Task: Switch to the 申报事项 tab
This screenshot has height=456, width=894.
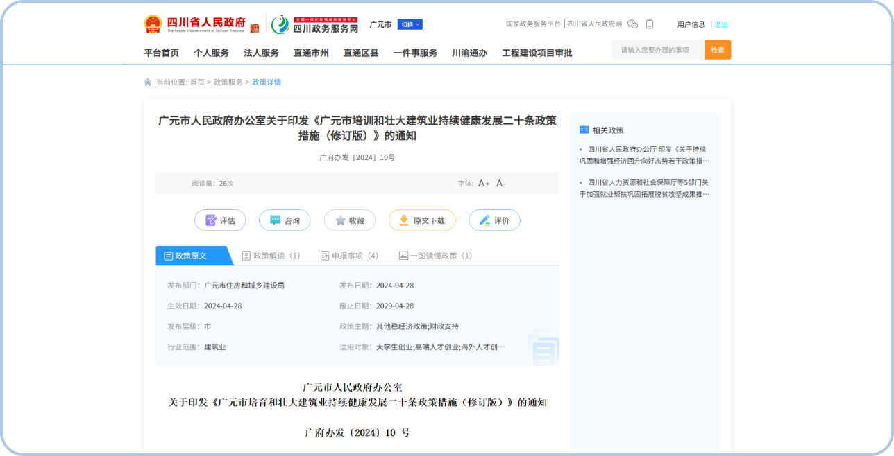Action: pos(350,256)
